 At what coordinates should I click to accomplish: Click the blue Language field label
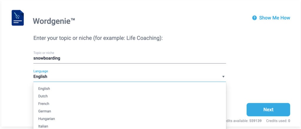click(41, 71)
